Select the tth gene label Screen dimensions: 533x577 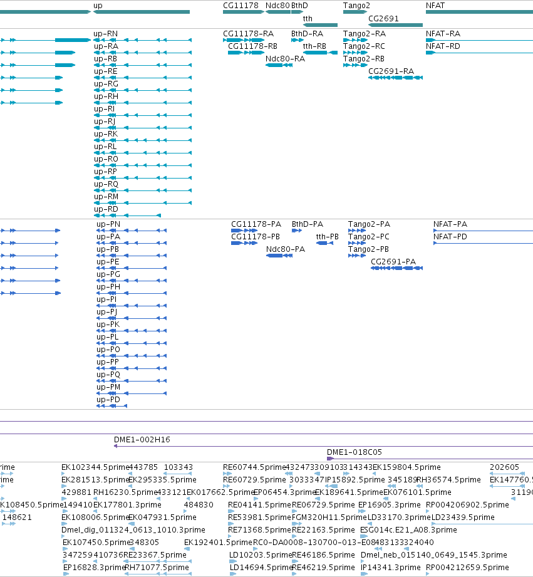coord(308,18)
